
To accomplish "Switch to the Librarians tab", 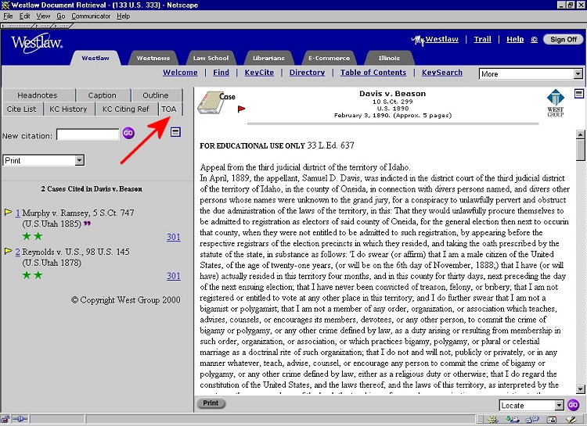I will point(268,58).
